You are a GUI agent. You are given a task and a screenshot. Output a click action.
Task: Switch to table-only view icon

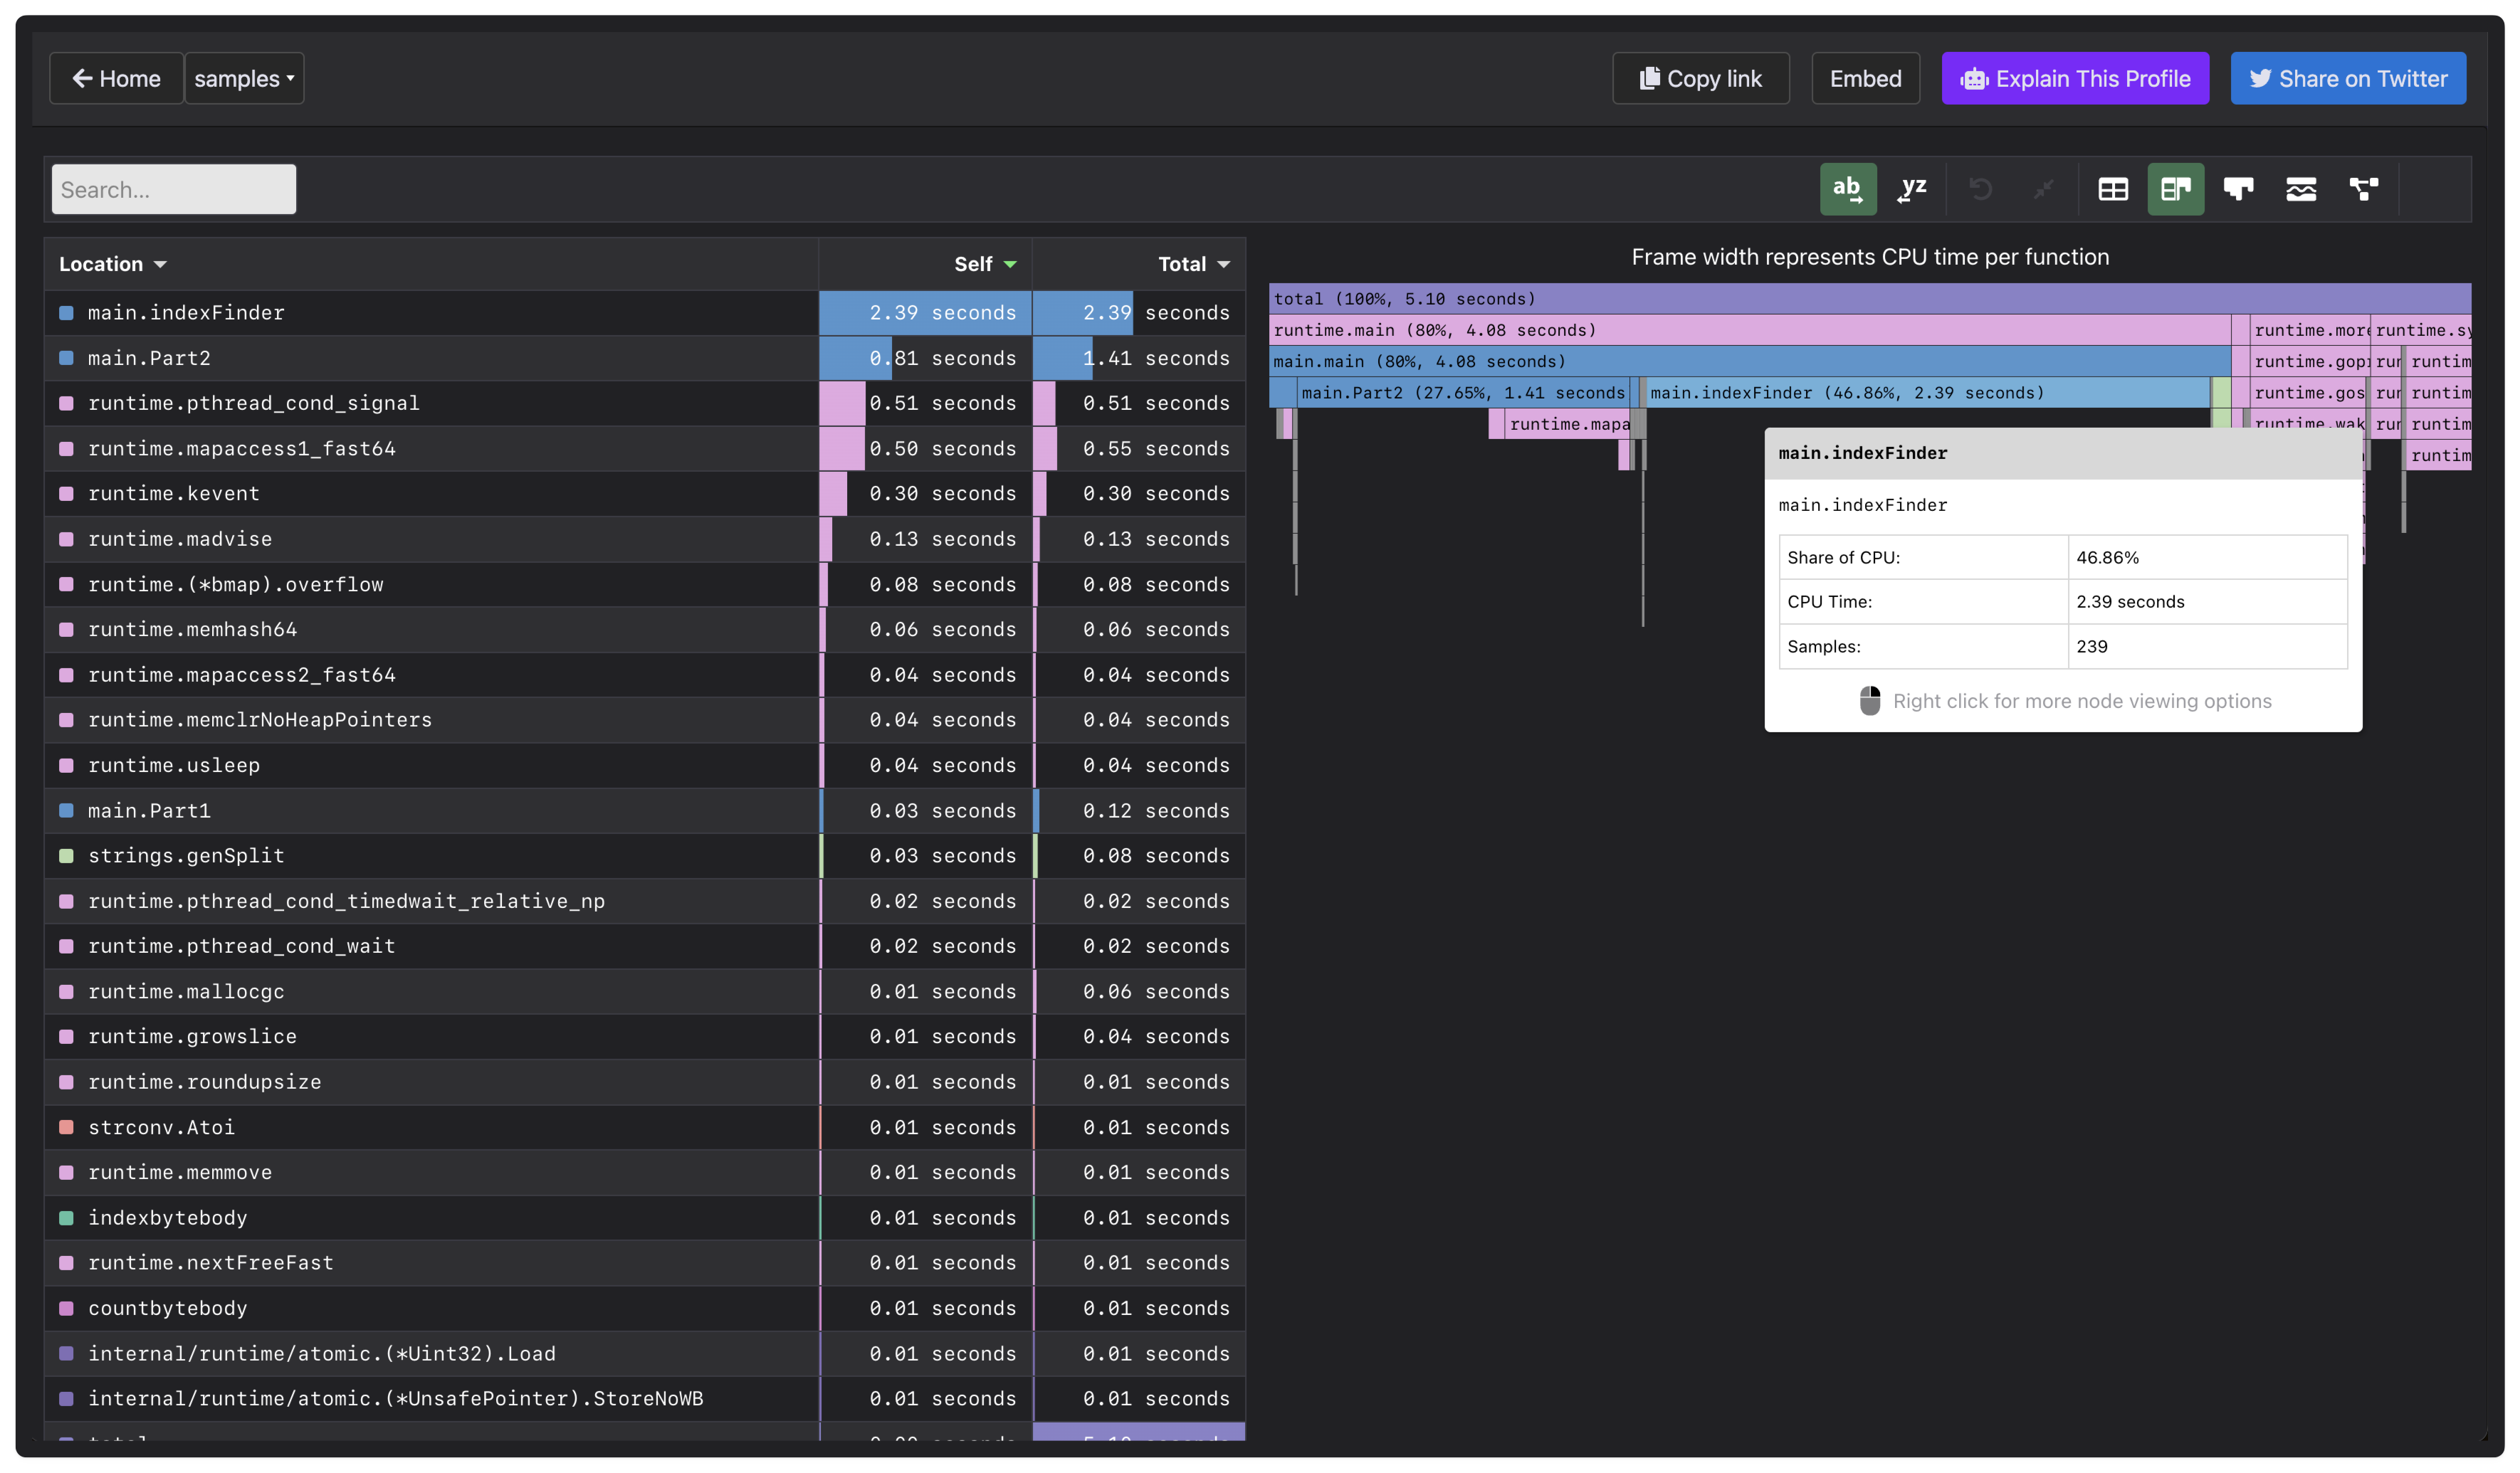coord(2112,189)
